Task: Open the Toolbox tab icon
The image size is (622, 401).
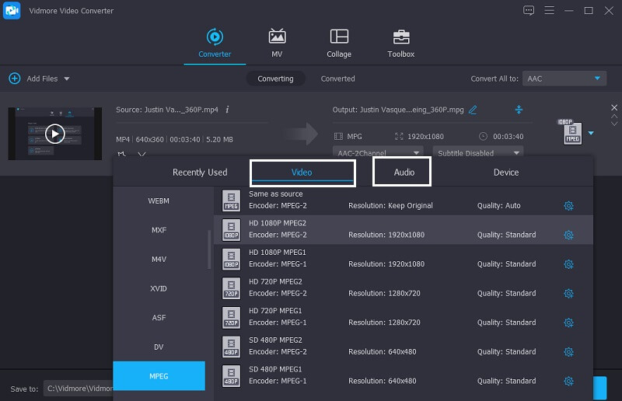Action: tap(401, 37)
